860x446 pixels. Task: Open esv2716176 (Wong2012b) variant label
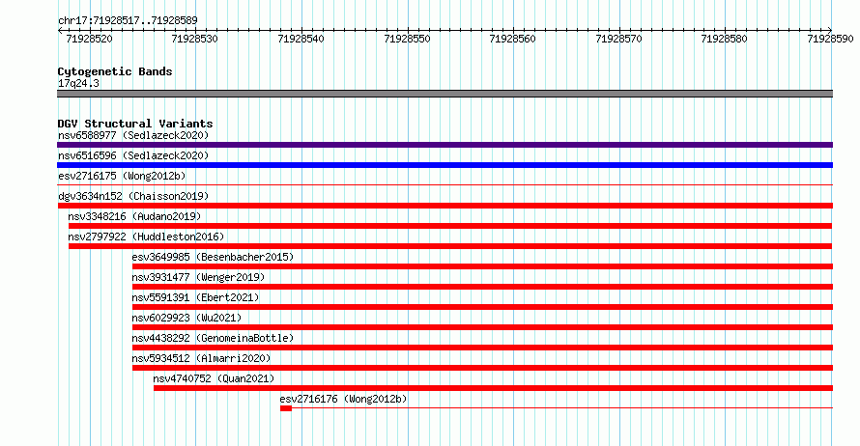[x=343, y=399]
